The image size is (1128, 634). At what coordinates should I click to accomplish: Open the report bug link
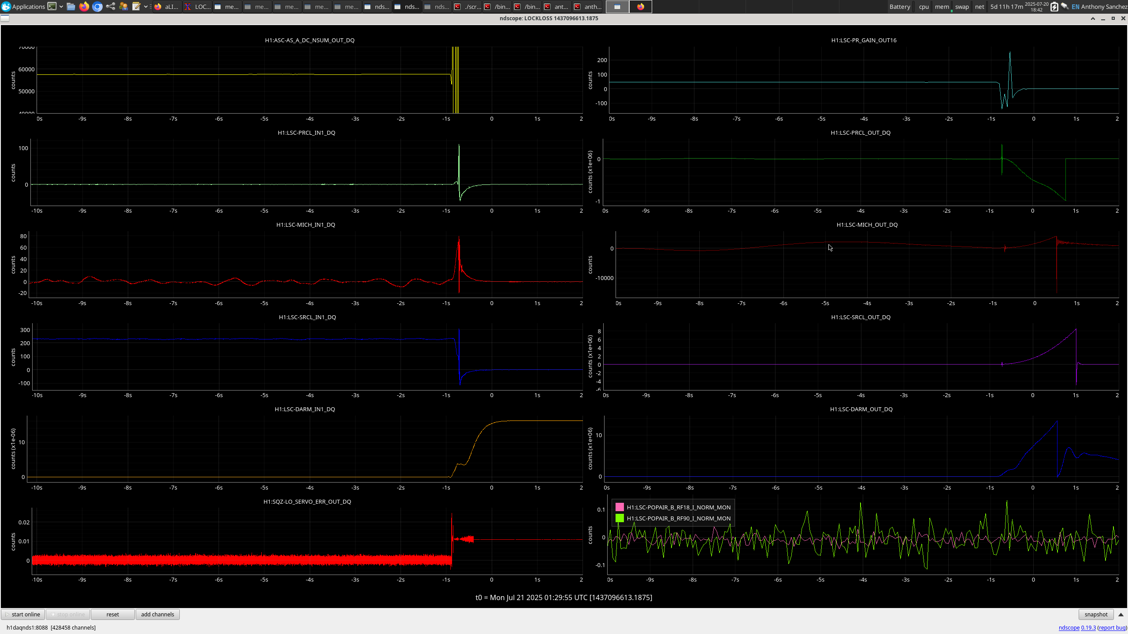coord(1112,627)
